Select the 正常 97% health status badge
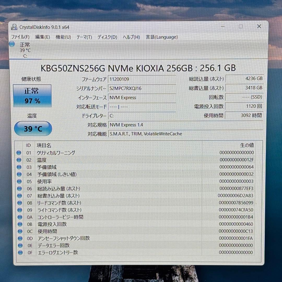Screen dimensions: 282x282 point(32,95)
